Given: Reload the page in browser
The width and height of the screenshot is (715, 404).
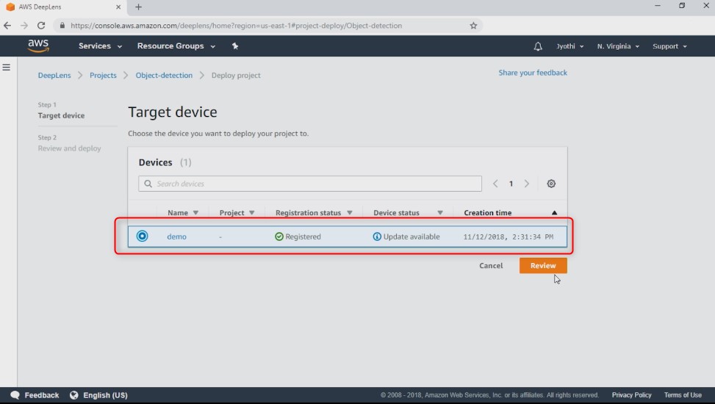Looking at the screenshot, I should pos(41,26).
